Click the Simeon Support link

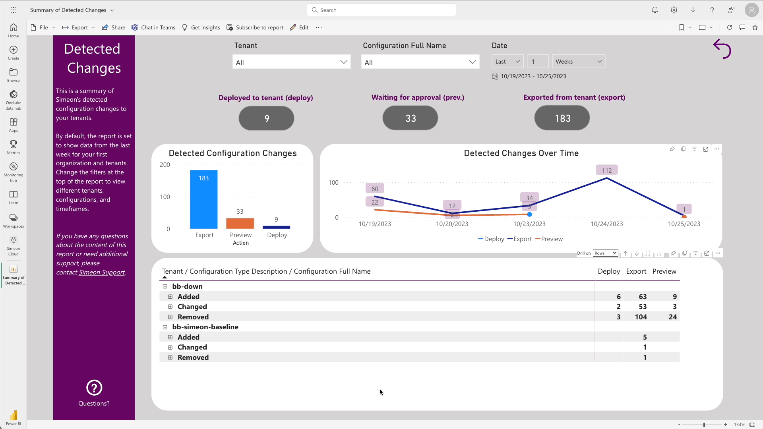point(101,272)
